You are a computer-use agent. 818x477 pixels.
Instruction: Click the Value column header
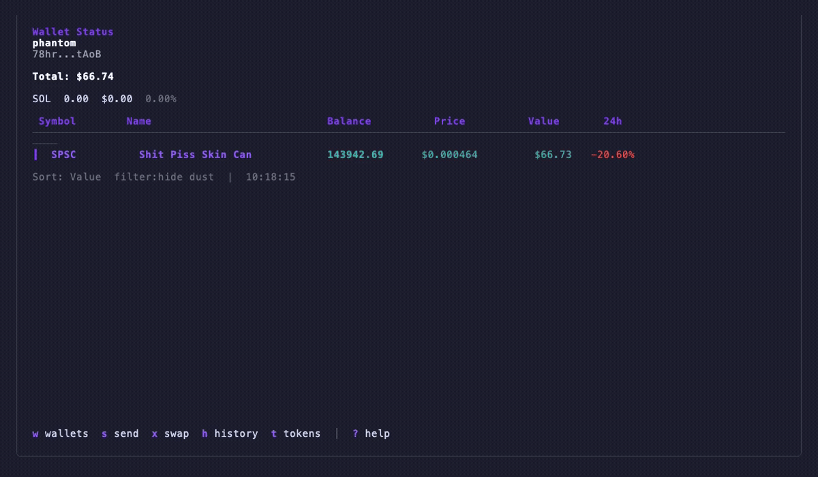(x=544, y=121)
